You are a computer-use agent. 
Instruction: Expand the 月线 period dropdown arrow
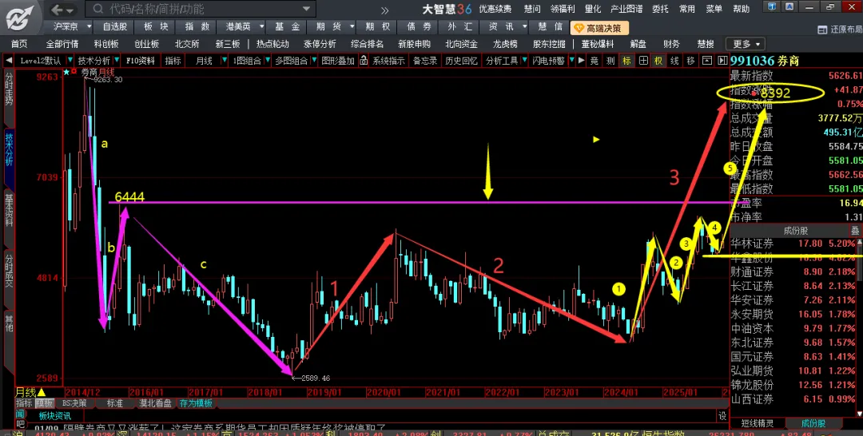[x=225, y=61]
